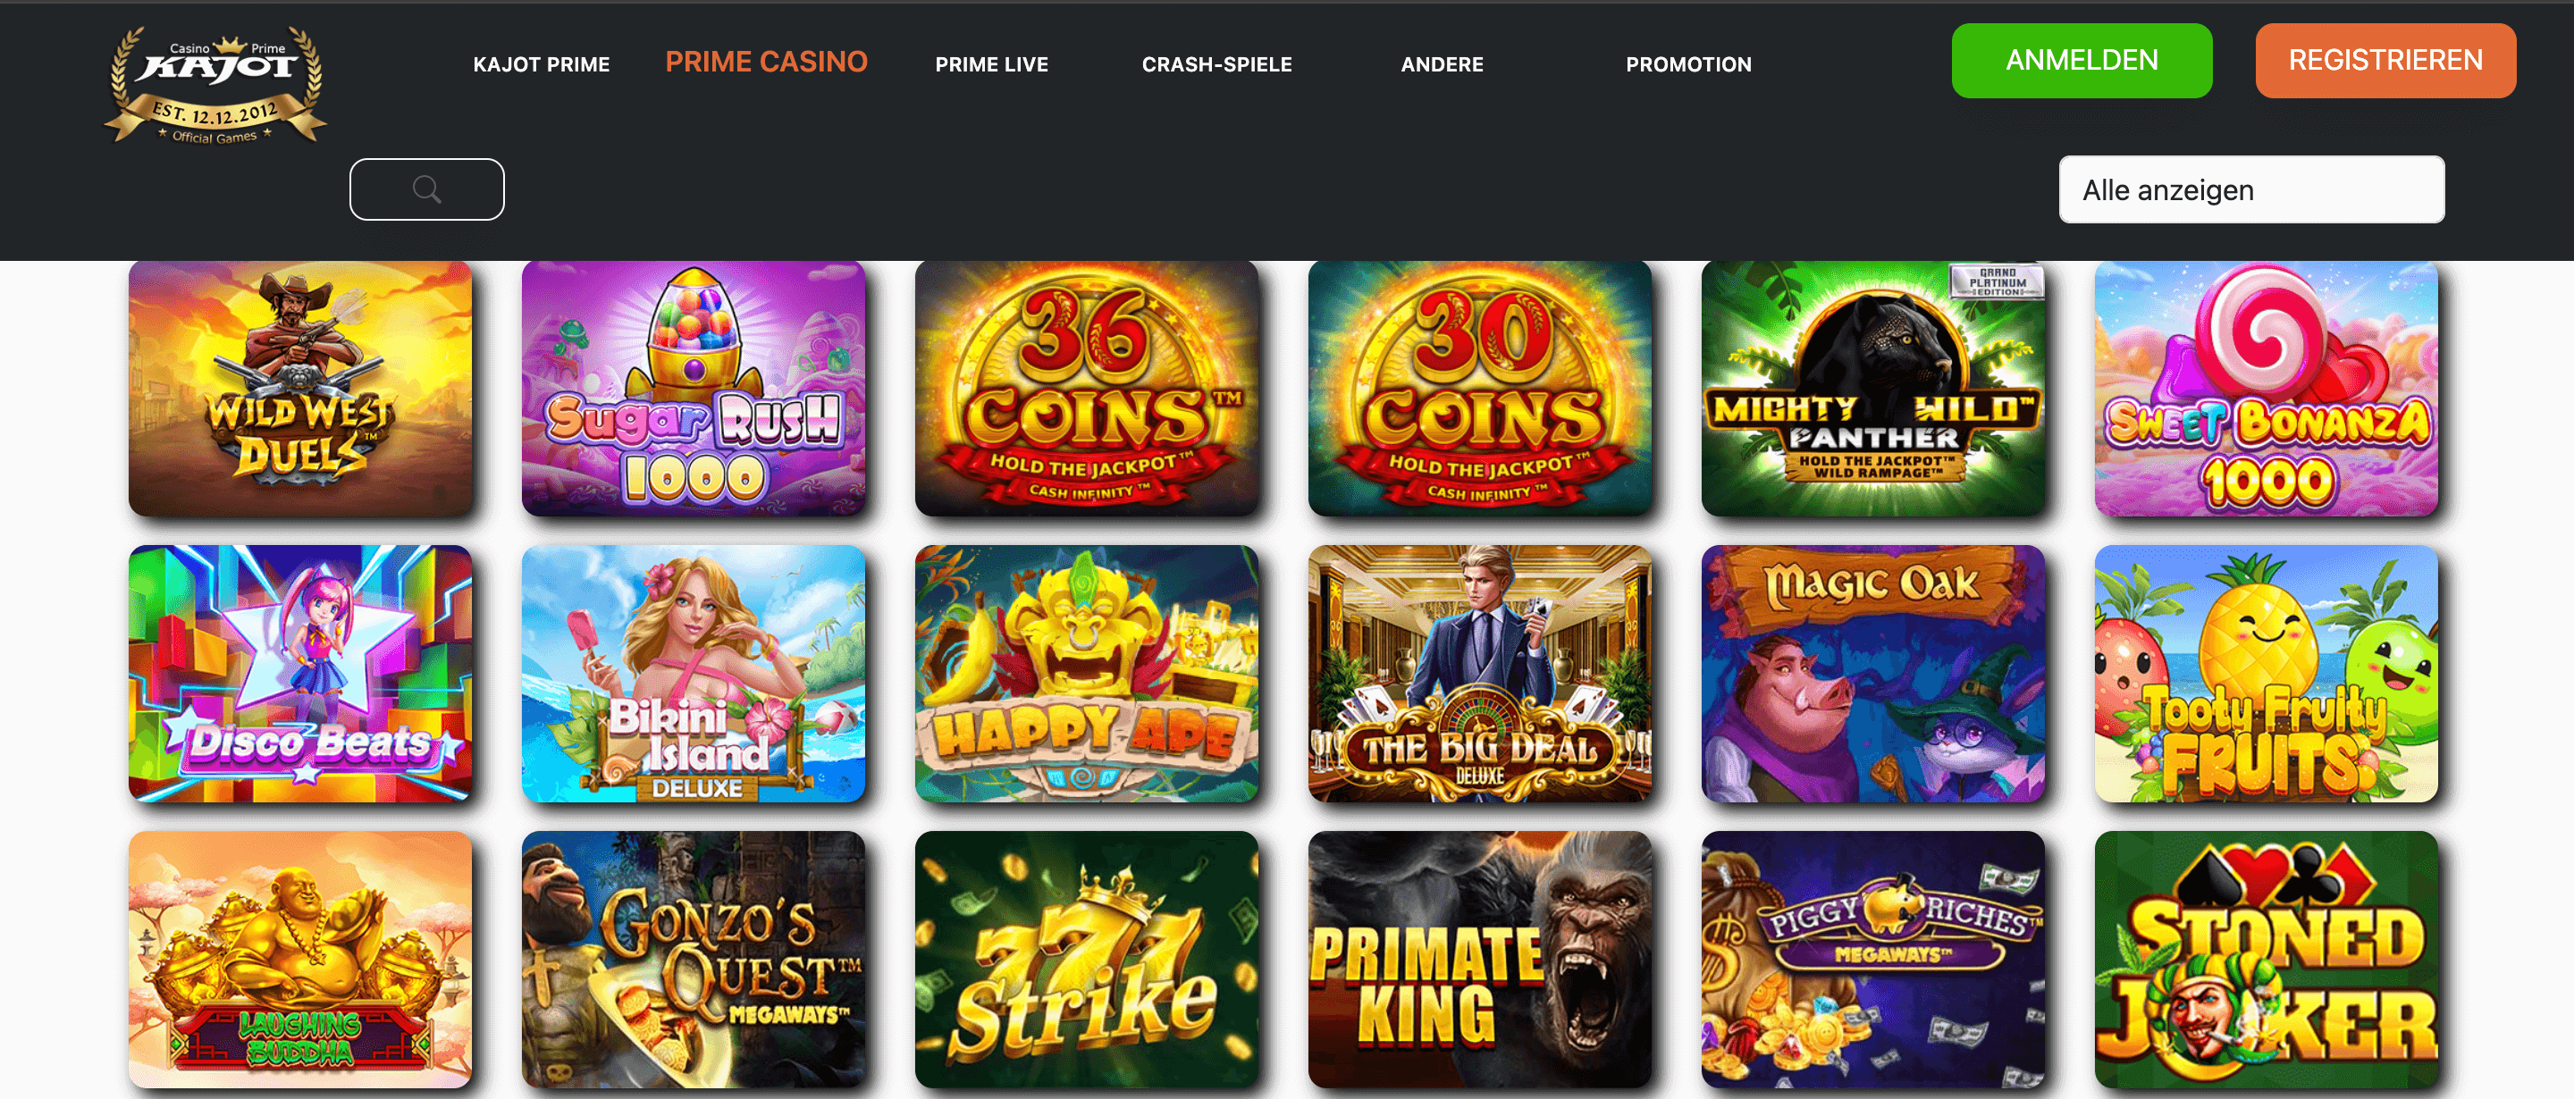Open the Wild West Duels game tile
Image resolution: width=2574 pixels, height=1099 pixels.
(x=301, y=389)
